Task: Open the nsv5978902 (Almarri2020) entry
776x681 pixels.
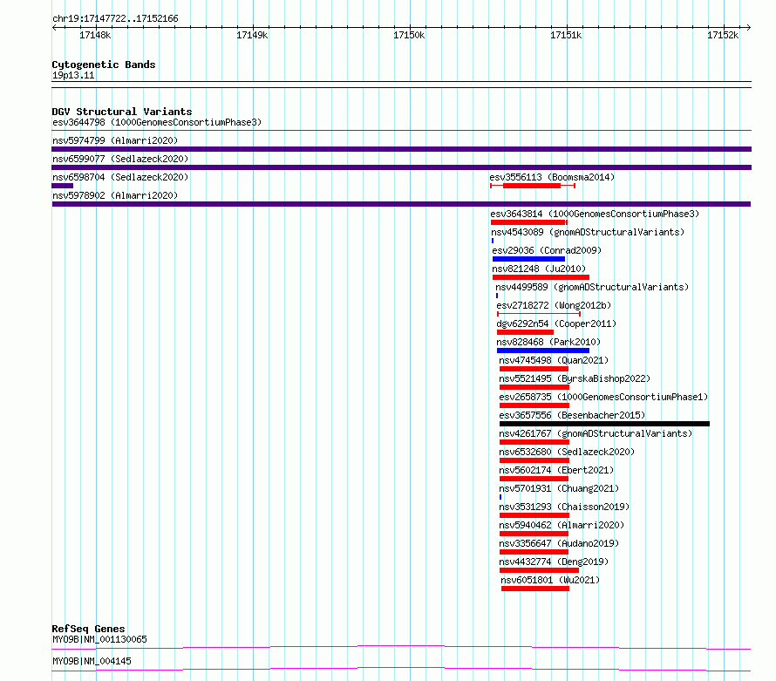Action: click(115, 195)
